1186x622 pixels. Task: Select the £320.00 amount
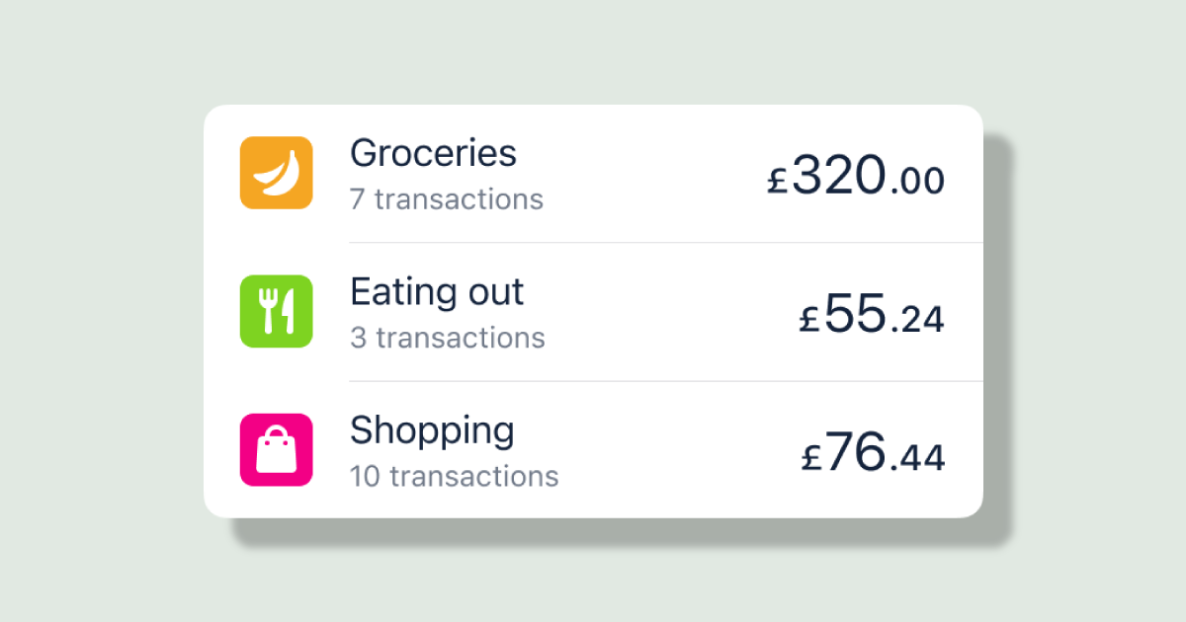click(856, 178)
